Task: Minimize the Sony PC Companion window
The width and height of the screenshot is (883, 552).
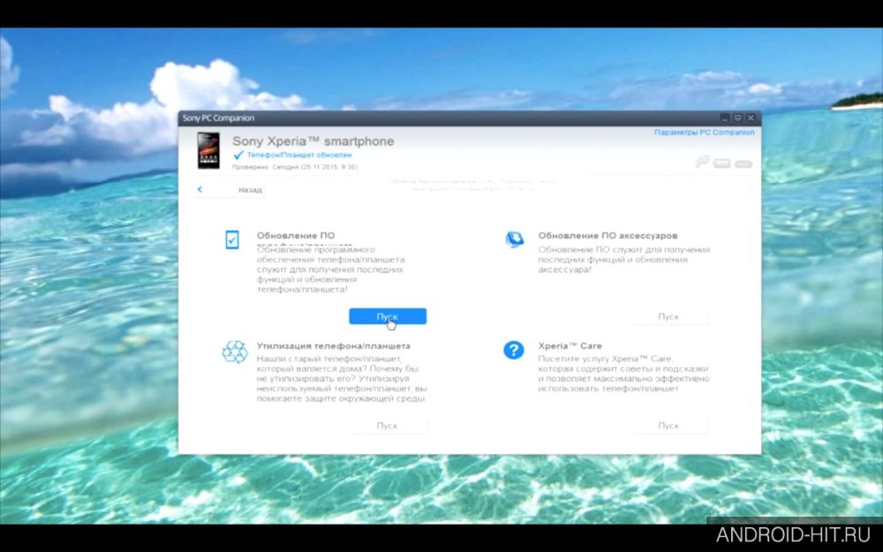Action: tap(725, 118)
